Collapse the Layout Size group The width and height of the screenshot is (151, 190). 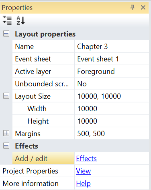pos(6,96)
